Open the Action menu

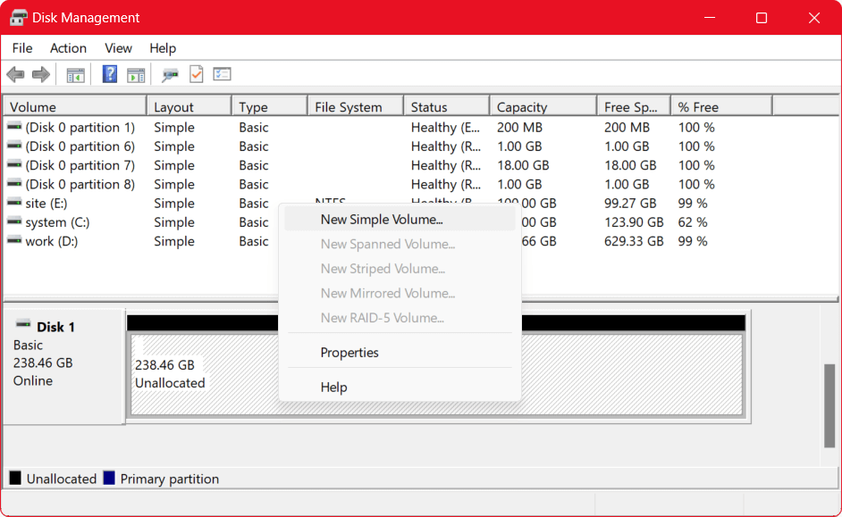tap(68, 48)
